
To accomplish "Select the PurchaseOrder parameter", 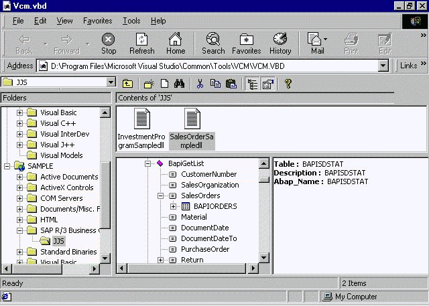I will pos(205,249).
